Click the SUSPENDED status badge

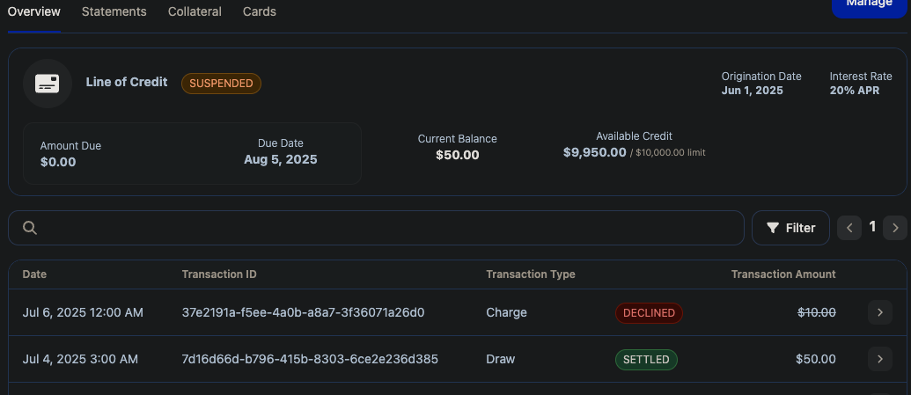[x=221, y=84]
